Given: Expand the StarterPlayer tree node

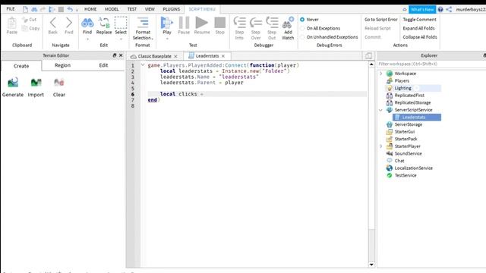Looking at the screenshot, I should (381, 146).
